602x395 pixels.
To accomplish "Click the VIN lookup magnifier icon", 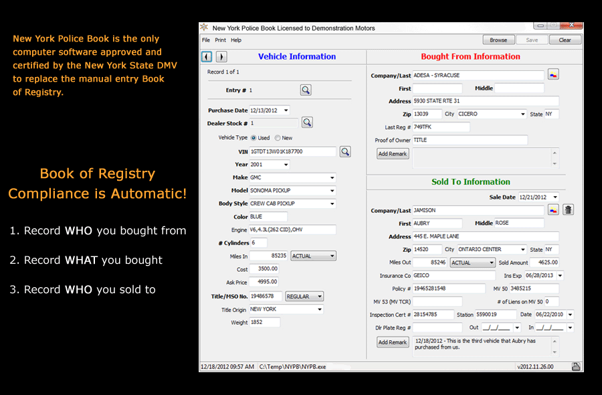I will point(345,151).
